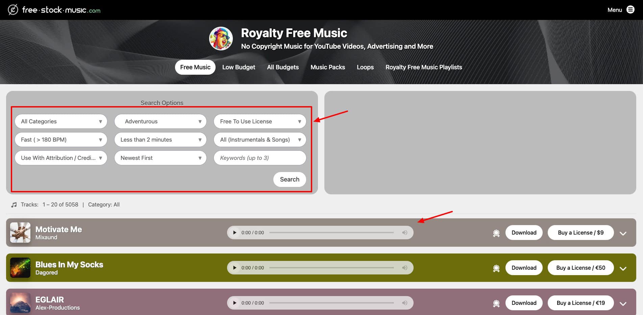Open the Fast (> 180 BPM) tempo dropdown
The width and height of the screenshot is (643, 315).
(61, 140)
